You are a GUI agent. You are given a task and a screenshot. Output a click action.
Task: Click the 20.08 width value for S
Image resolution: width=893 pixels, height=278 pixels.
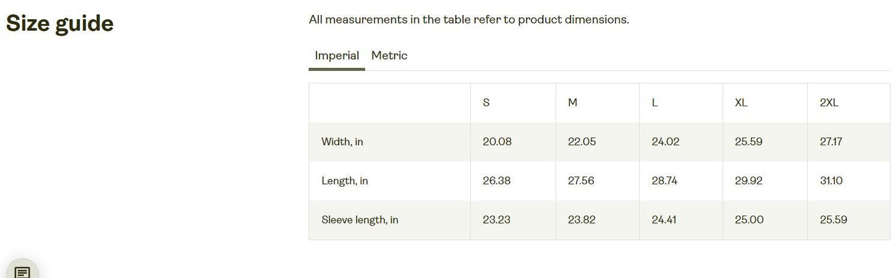(x=497, y=142)
